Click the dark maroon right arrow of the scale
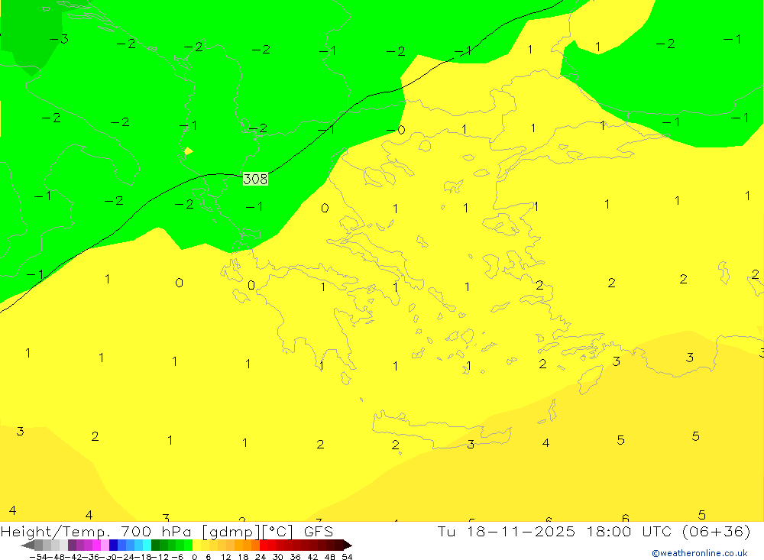 click(x=348, y=545)
